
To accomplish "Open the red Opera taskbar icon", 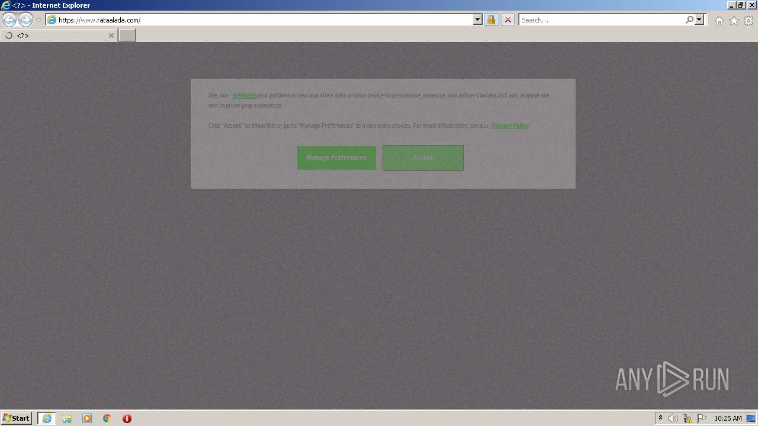I will tap(127, 418).
